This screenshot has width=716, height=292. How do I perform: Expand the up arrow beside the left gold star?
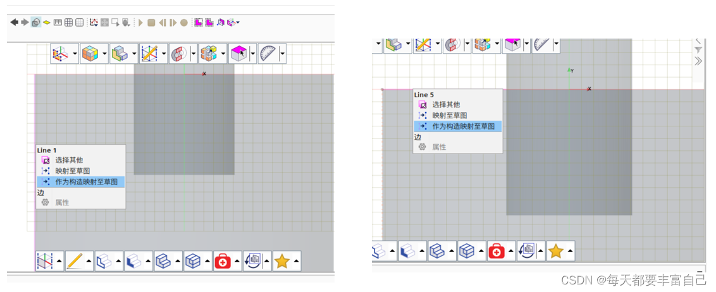297,261
